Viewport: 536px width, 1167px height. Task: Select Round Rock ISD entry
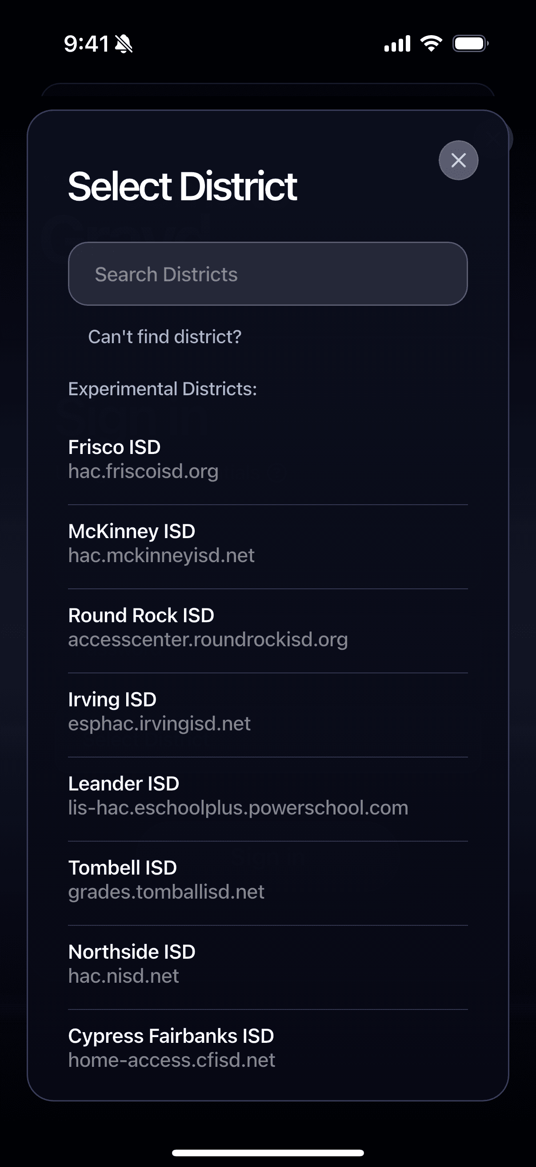(x=268, y=627)
